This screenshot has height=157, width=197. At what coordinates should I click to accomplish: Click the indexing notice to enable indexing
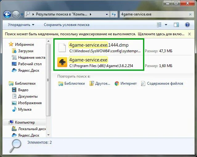tap(95, 34)
